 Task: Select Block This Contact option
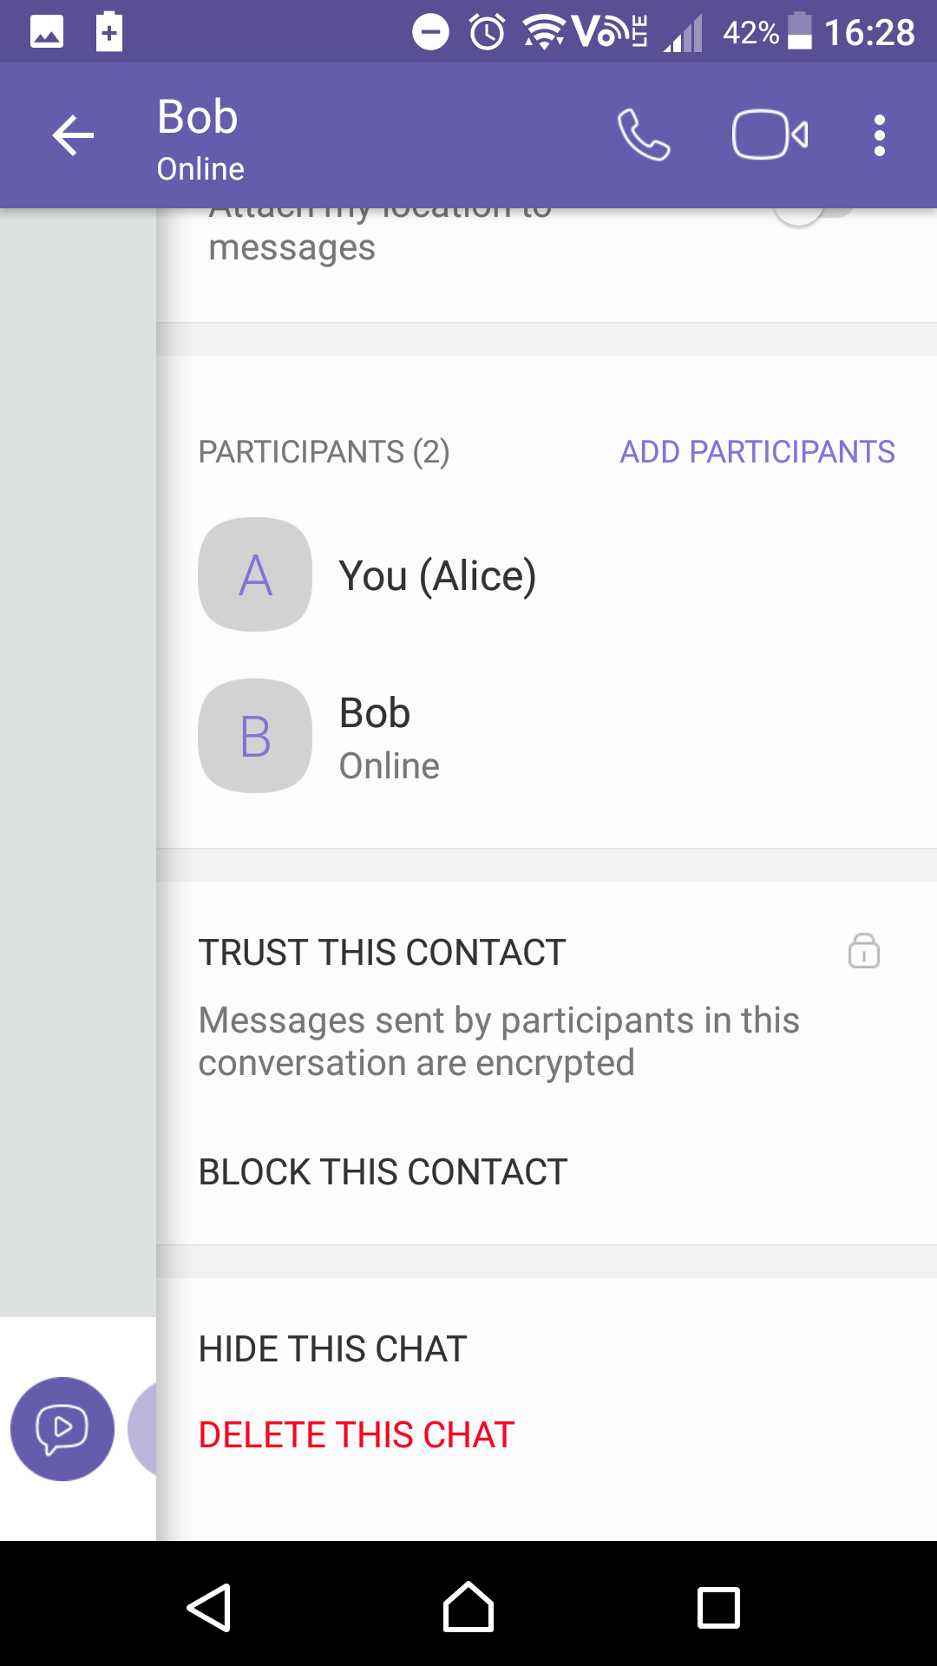coord(383,1172)
